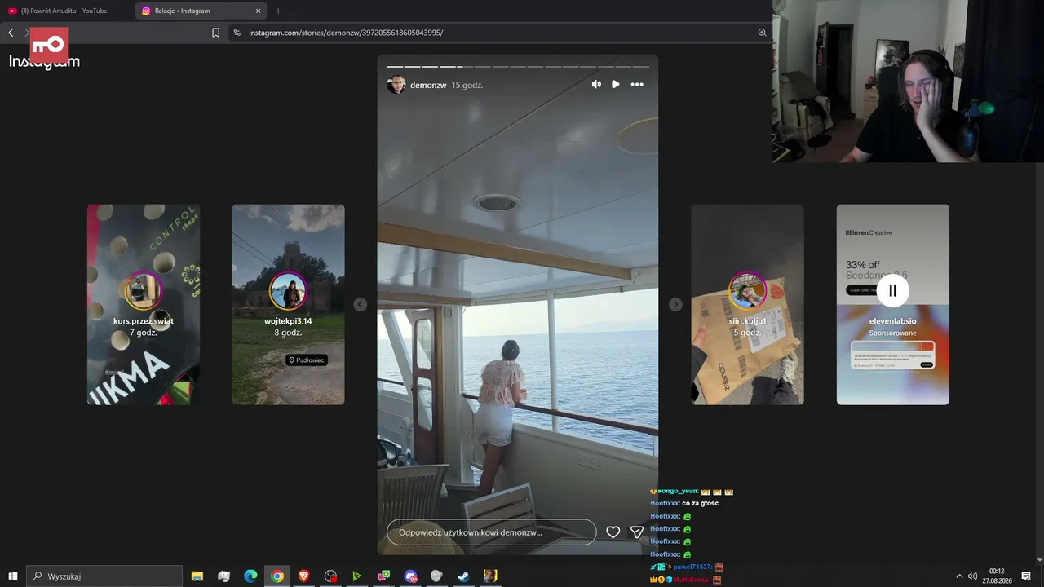
Task: Like the story with the heart icon
Action: coord(613,532)
